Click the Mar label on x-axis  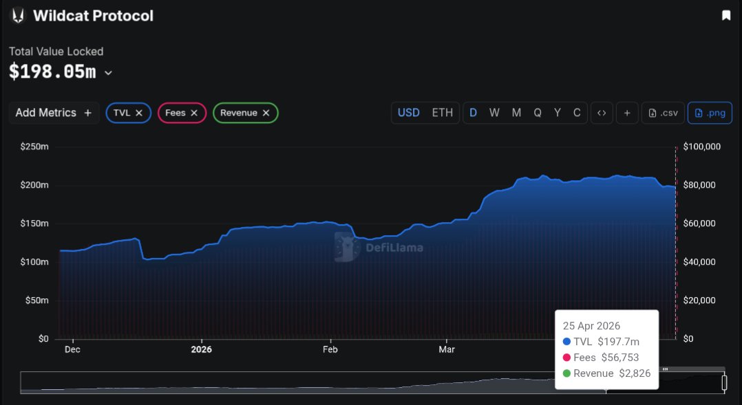tap(446, 349)
